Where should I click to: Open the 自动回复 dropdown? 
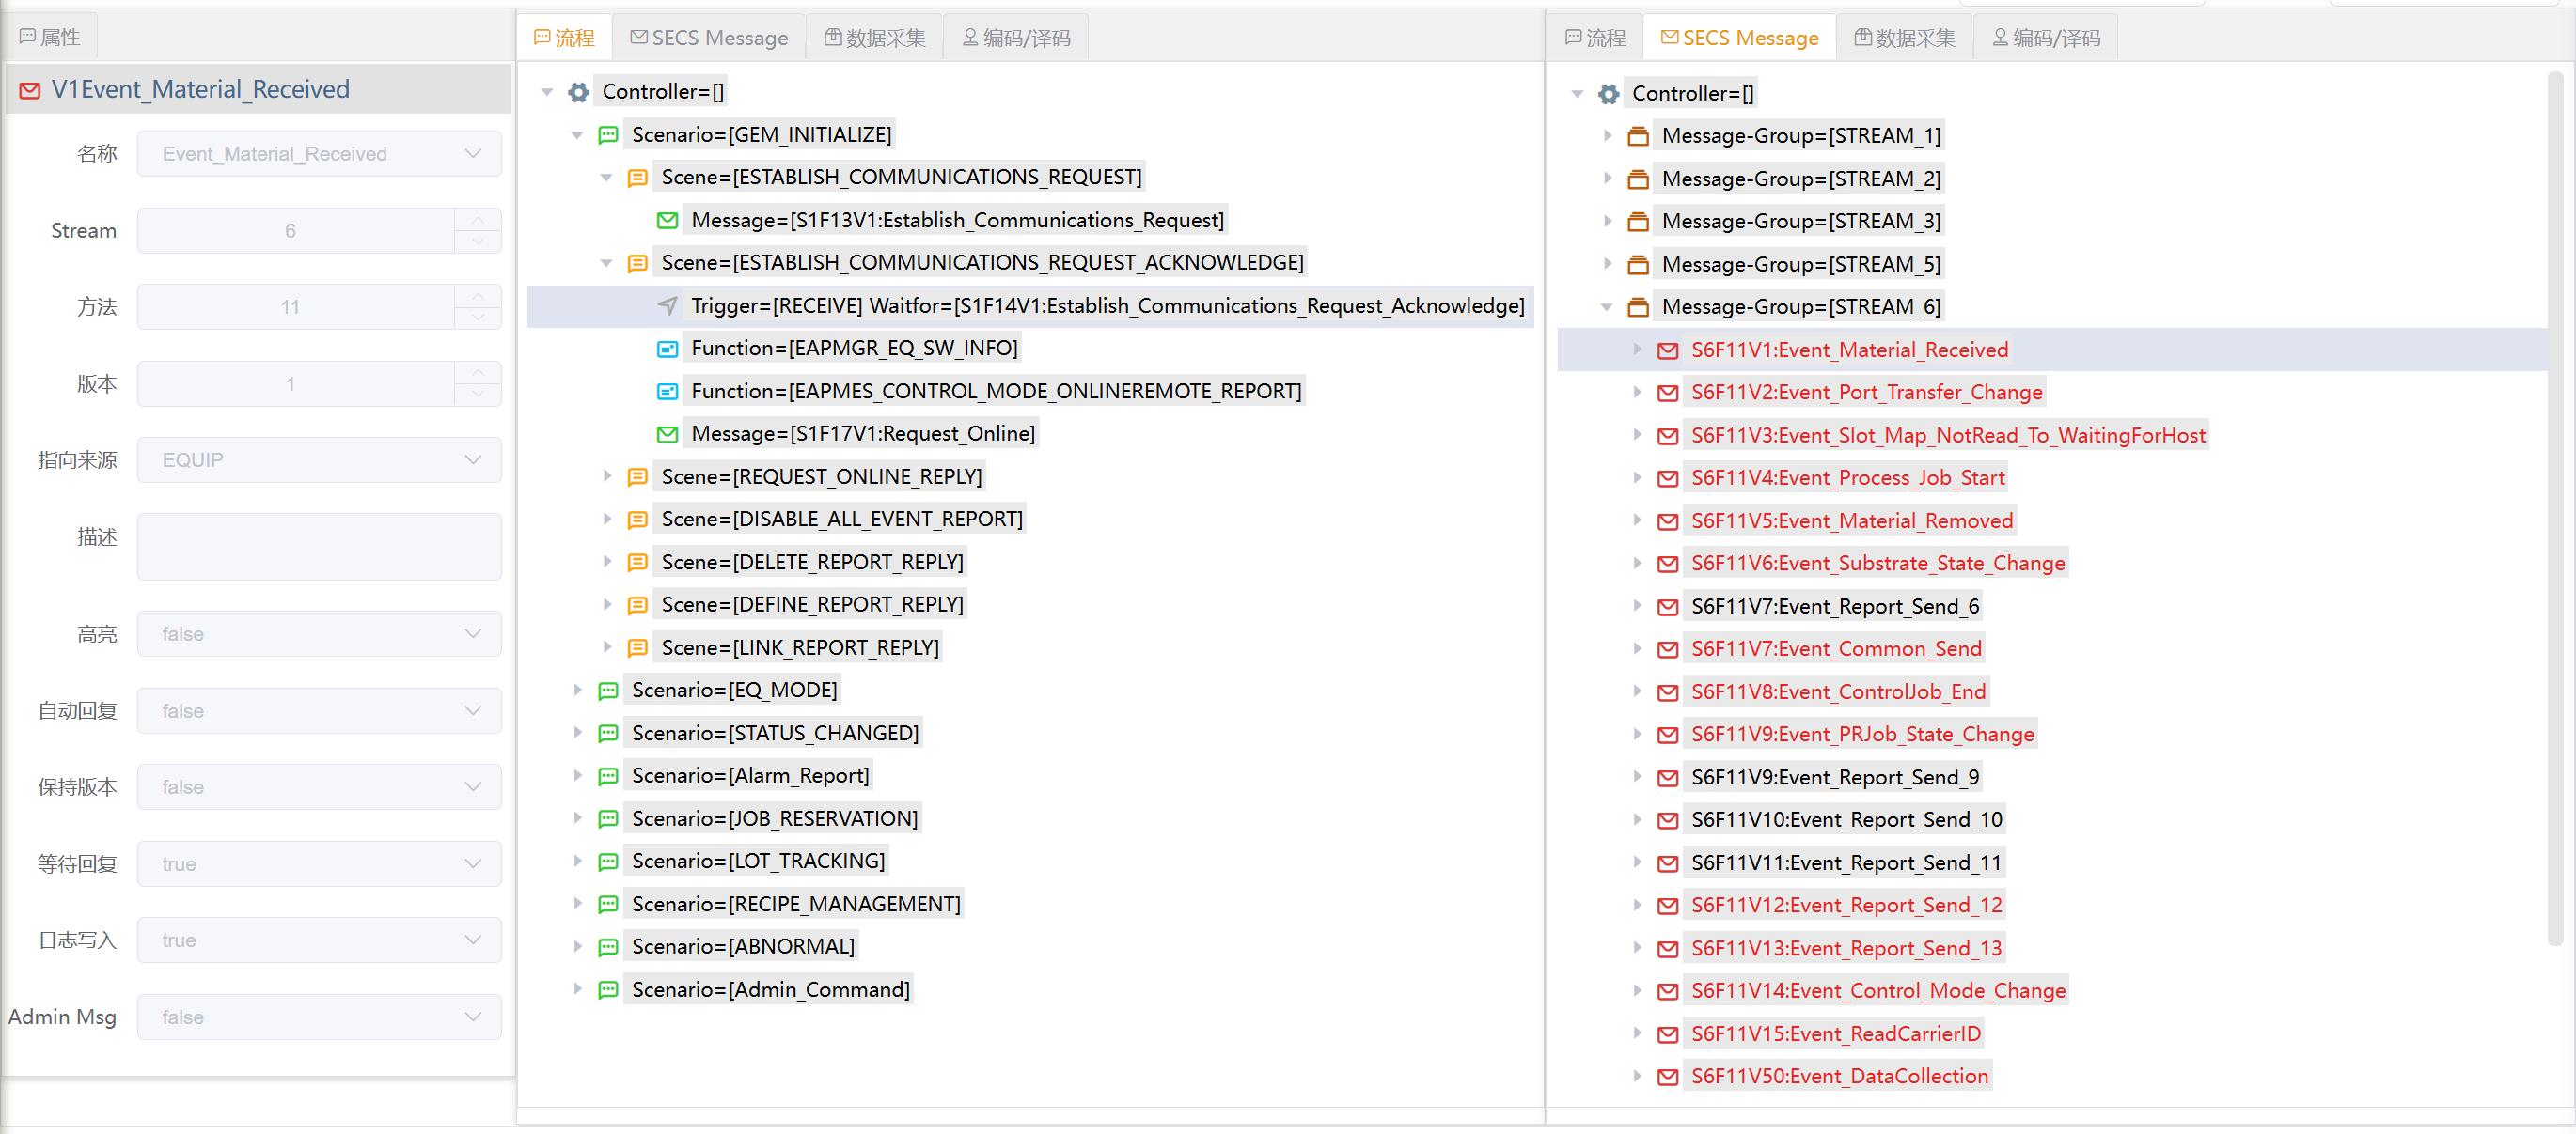point(319,710)
